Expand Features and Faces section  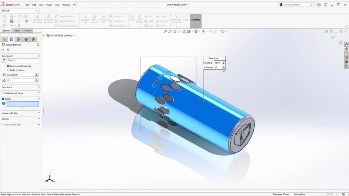[x=39, y=93]
